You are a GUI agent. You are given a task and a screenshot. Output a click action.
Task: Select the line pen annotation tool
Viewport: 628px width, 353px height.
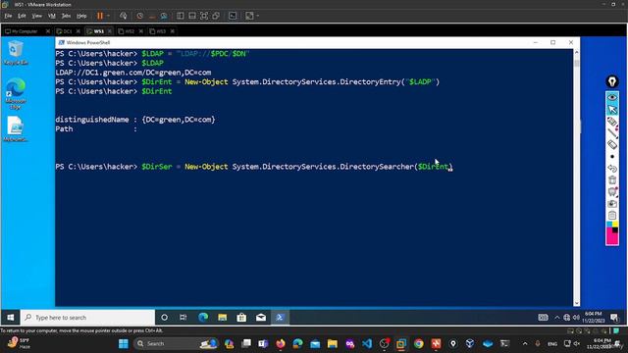pos(612,133)
